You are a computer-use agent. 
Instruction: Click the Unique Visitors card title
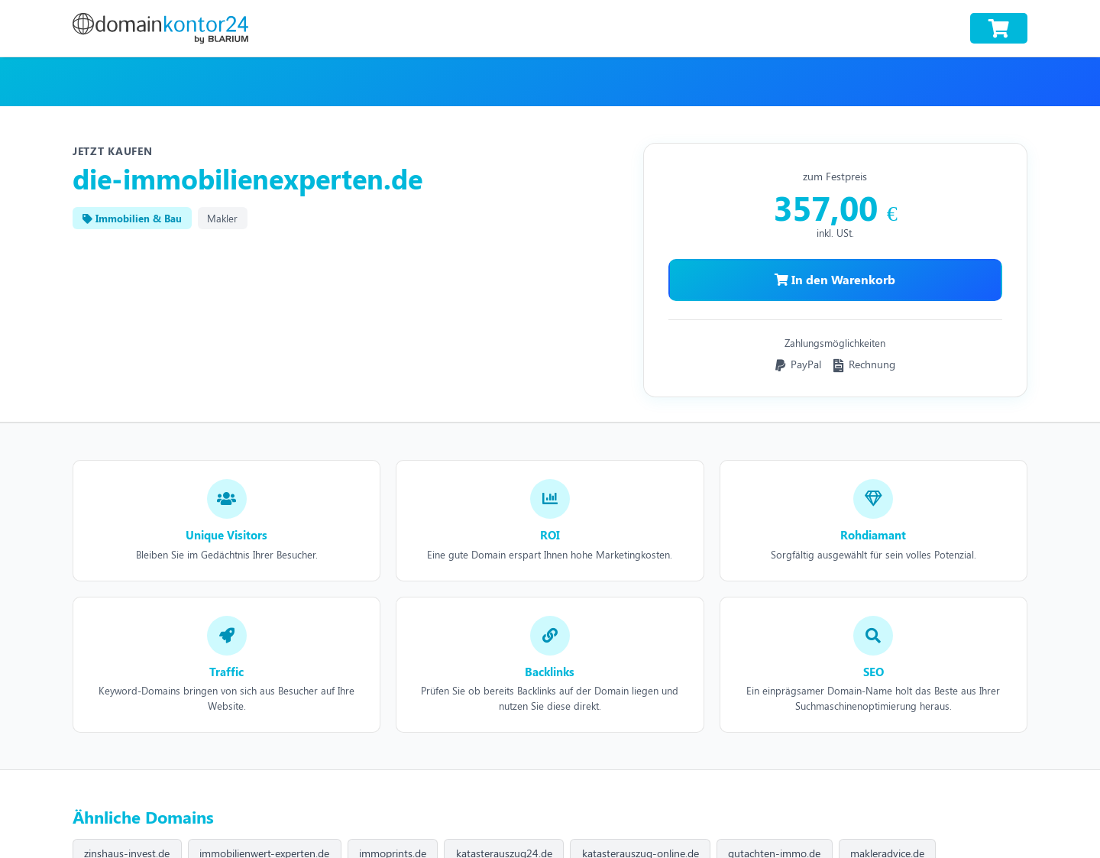pyautogui.click(x=226, y=536)
